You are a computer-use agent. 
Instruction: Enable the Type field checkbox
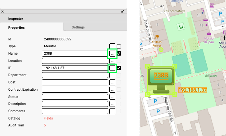click(x=119, y=46)
